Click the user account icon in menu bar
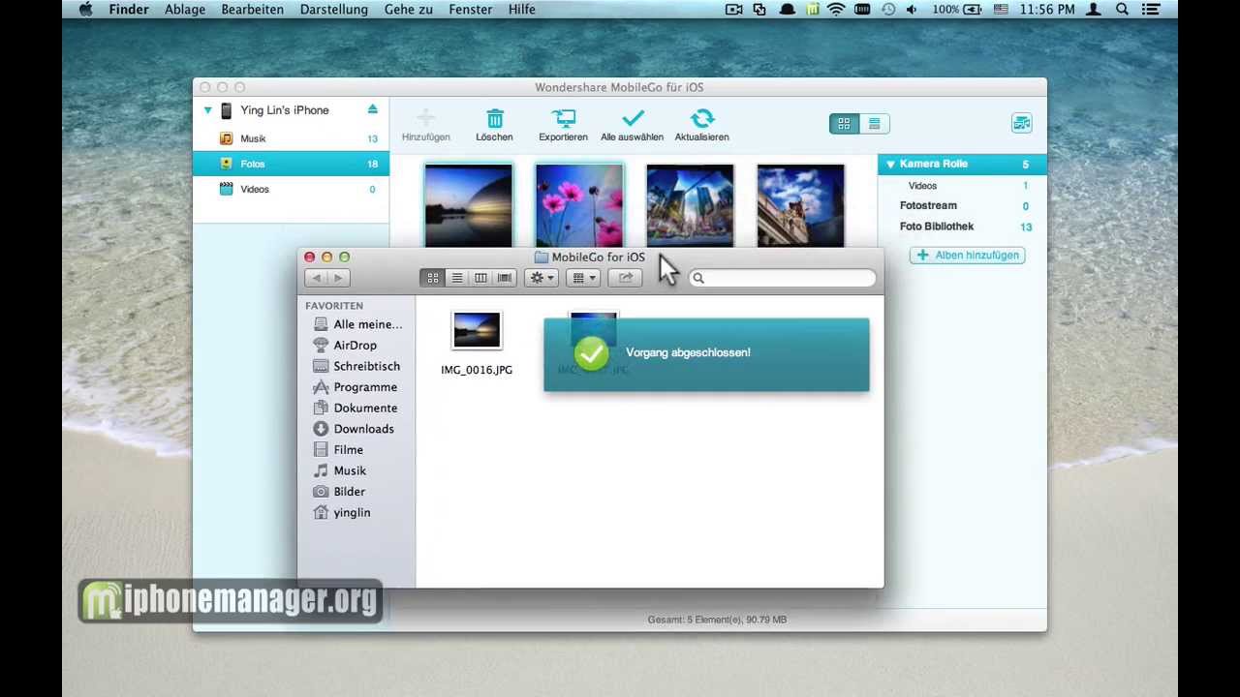The height and width of the screenshot is (697, 1240). coord(1094,10)
